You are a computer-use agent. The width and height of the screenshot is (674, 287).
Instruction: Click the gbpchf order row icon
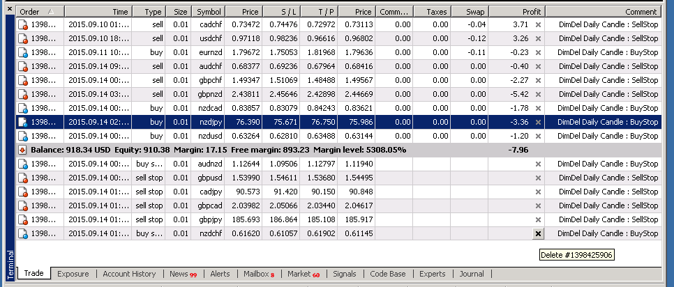coord(23,81)
